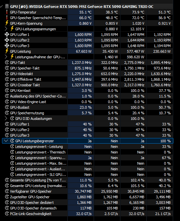The image size is (180, 221).
Task: Click the 1.020 V maximum core voltage value
Action: (138, 23)
